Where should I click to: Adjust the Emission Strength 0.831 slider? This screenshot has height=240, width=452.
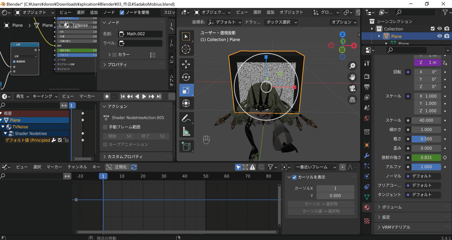click(426, 158)
